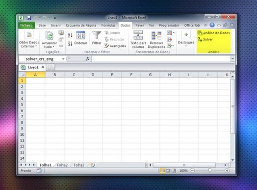Collapse the ribbon with the caret icon
The image size is (257, 190).
pyautogui.click(x=206, y=25)
